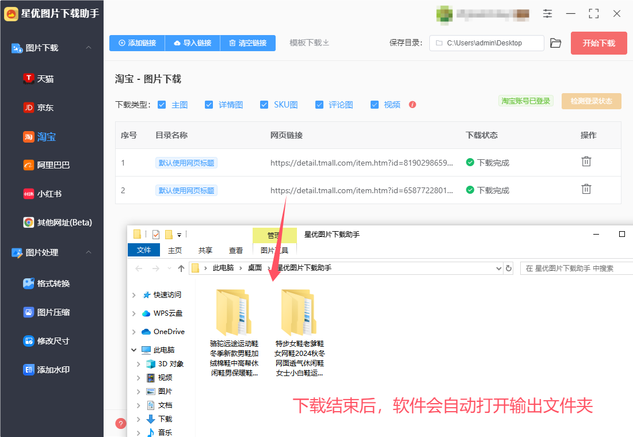Screen dimensions: 633x437
Task: Click the 导入链接 button
Action: (193, 43)
